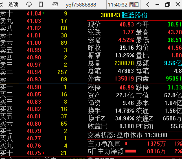Image resolution: width=182 pixels, height=159 pixels.
Task: Click the headset customer service icon
Action: click(x=29, y=4)
